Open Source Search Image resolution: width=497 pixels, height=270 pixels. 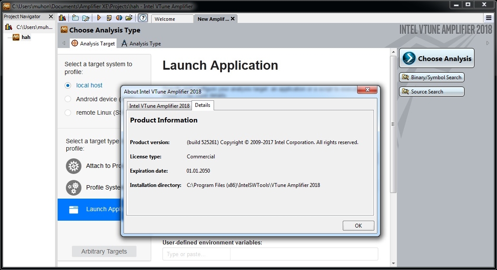click(x=432, y=91)
